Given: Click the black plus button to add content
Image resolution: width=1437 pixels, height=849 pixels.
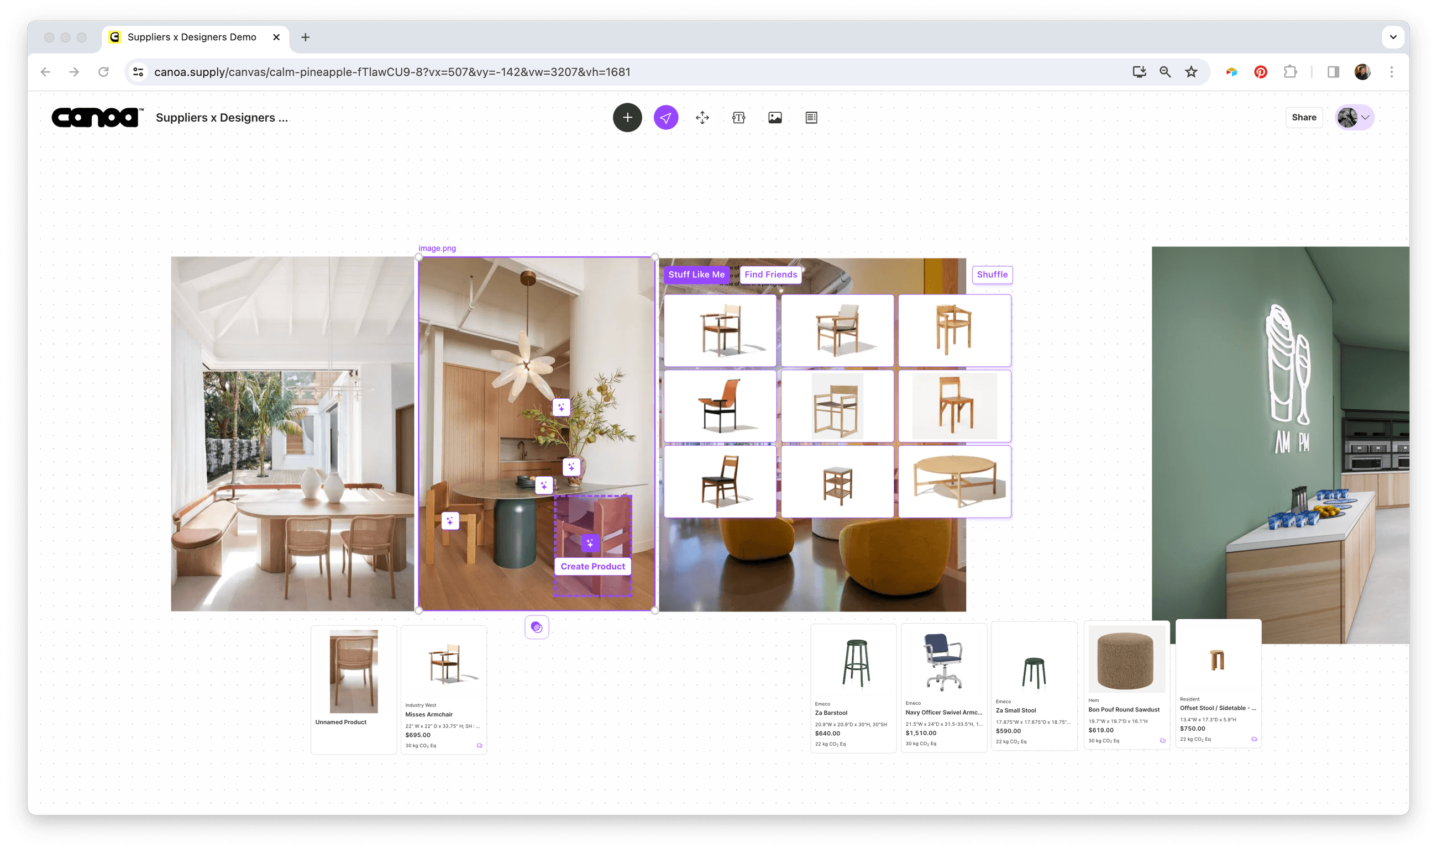Looking at the screenshot, I should [x=627, y=117].
